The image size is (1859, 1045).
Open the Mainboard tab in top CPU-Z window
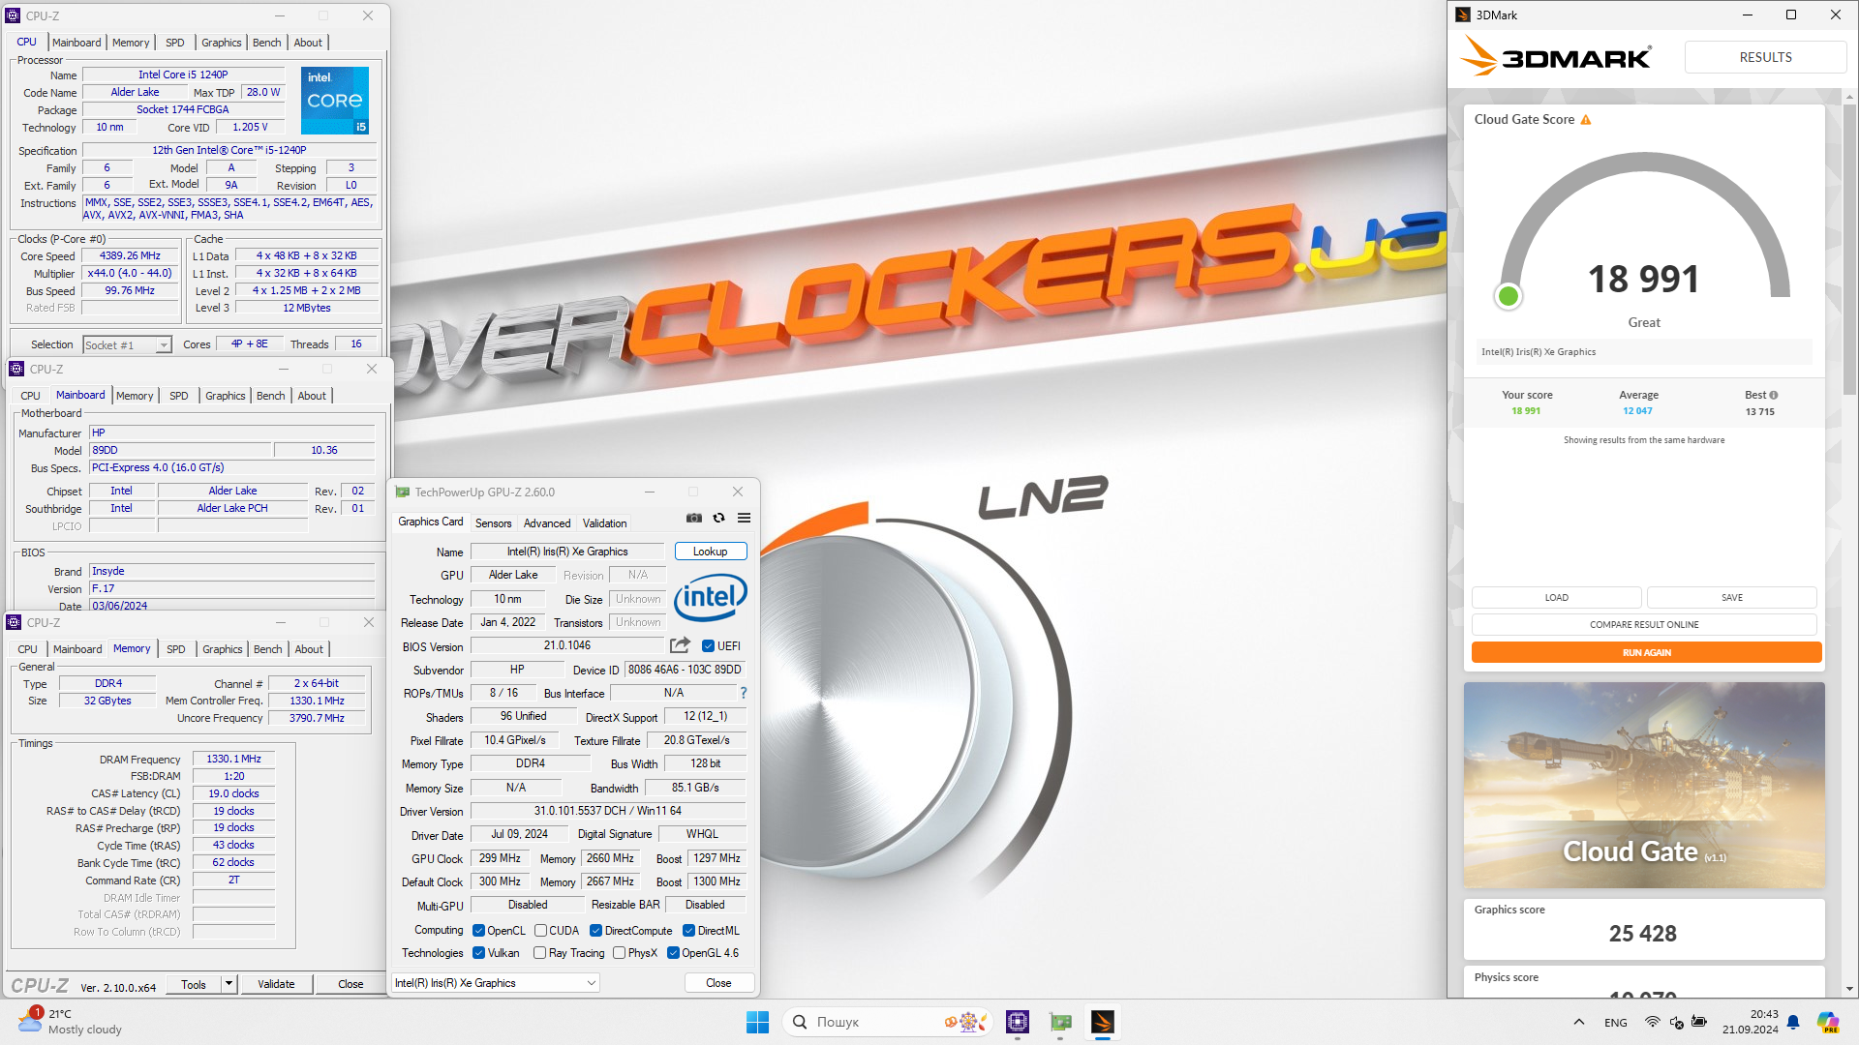[x=76, y=43]
